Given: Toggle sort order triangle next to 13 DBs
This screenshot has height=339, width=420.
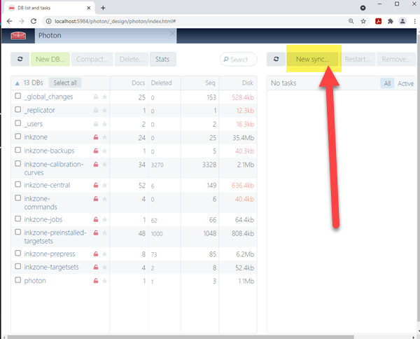Looking at the screenshot, I should [17, 83].
